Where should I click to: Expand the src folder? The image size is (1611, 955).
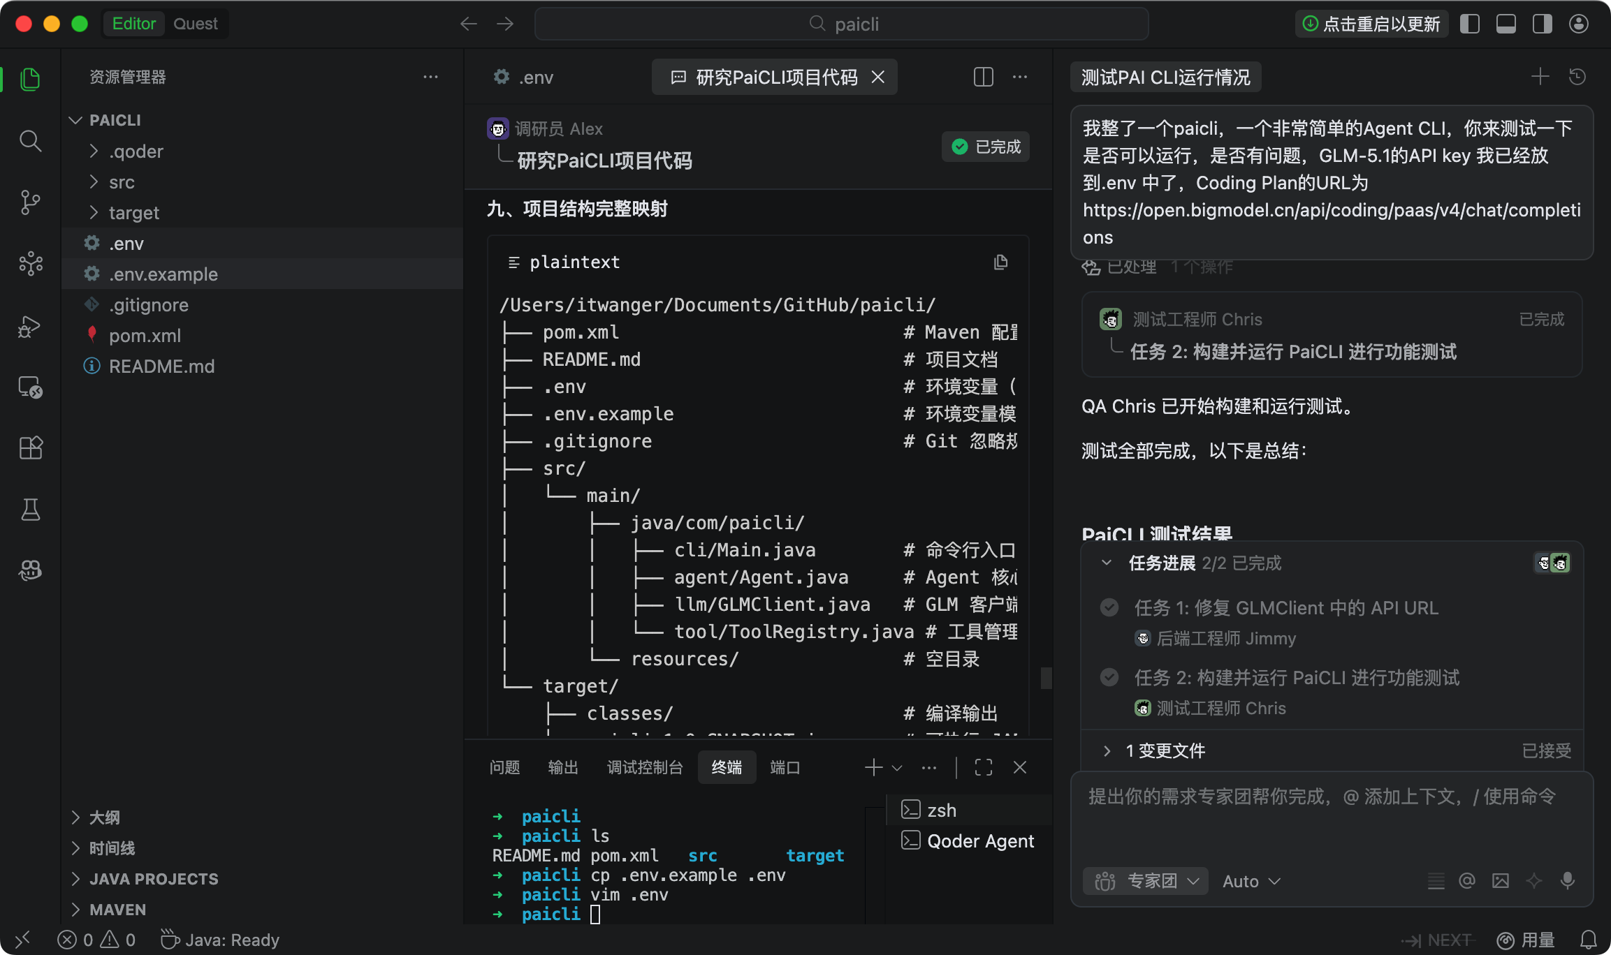[121, 182]
